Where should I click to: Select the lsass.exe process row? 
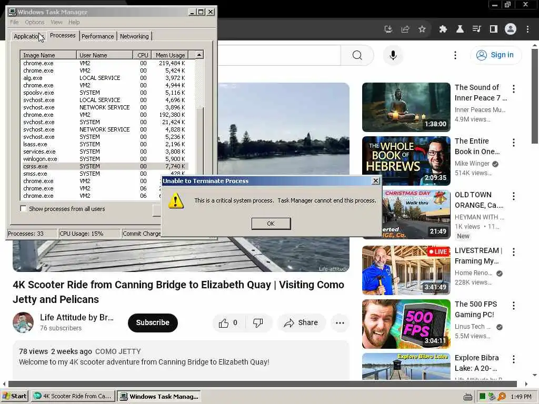click(x=105, y=144)
